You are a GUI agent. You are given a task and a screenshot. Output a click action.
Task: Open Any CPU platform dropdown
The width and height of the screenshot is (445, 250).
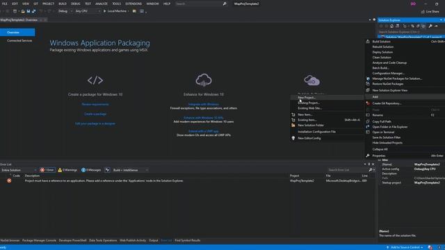pos(88,11)
